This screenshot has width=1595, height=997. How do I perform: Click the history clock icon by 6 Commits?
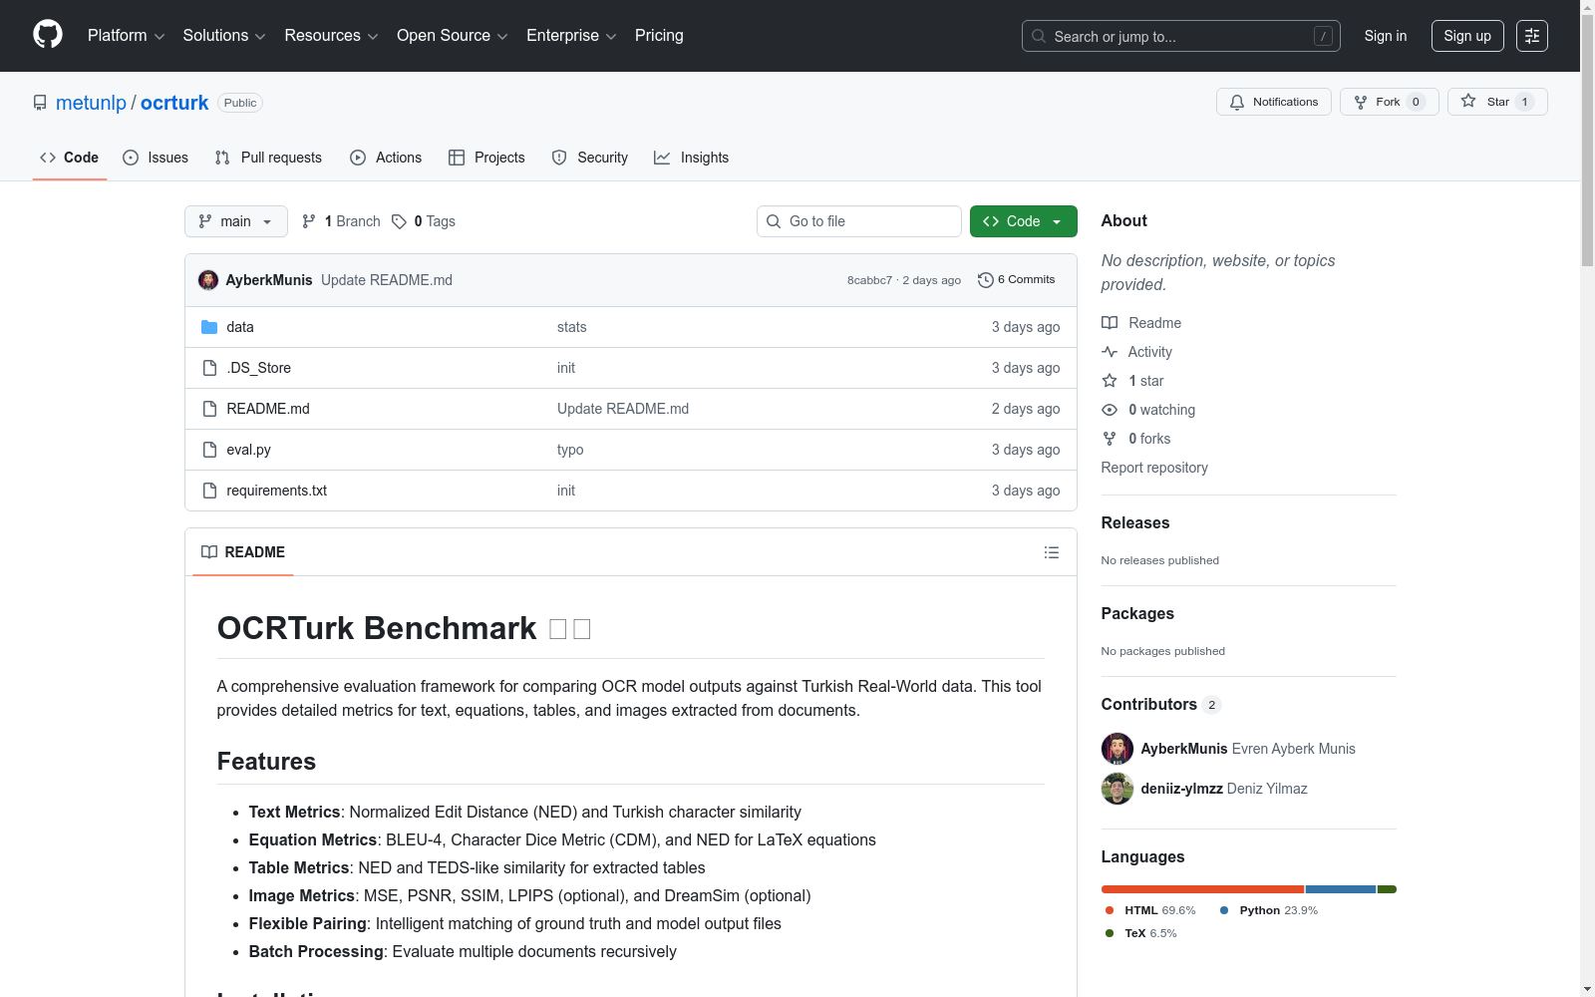click(x=986, y=280)
